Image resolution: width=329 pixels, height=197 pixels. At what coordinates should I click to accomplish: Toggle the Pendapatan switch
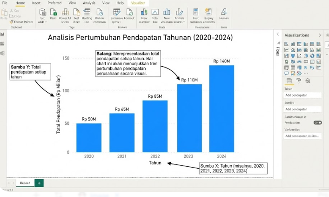[x=317, y=122]
